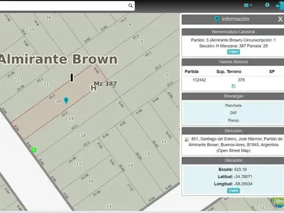Select parcel 4 label on the map
Image resolution: width=284 pixels, height=213 pixels.
tap(130, 24)
